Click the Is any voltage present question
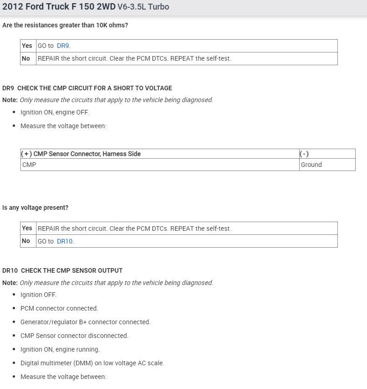 [x=35, y=207]
